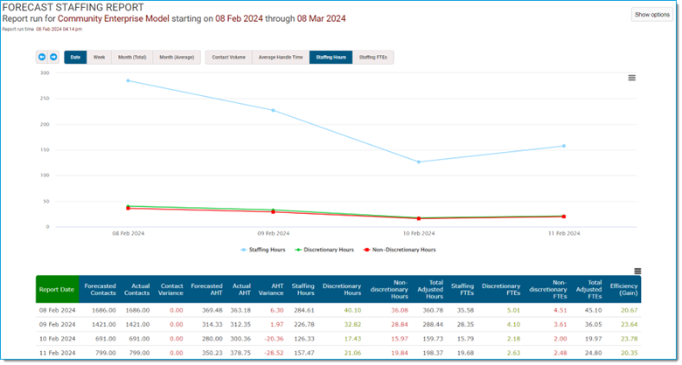Image resolution: width=682 pixels, height=365 pixels.
Task: Select the 10 Feb 2024 table row date
Action: [58, 339]
